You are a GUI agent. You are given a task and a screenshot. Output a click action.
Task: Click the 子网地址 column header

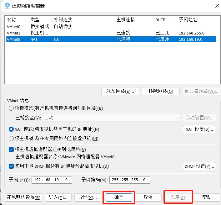click(x=196, y=19)
